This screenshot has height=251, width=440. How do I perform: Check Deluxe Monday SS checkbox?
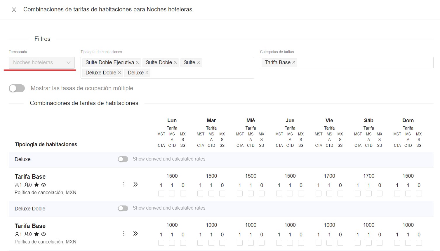pyautogui.click(x=183, y=194)
